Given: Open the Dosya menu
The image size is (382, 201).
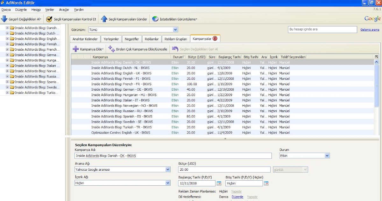Looking at the screenshot, I should (x=6, y=10).
